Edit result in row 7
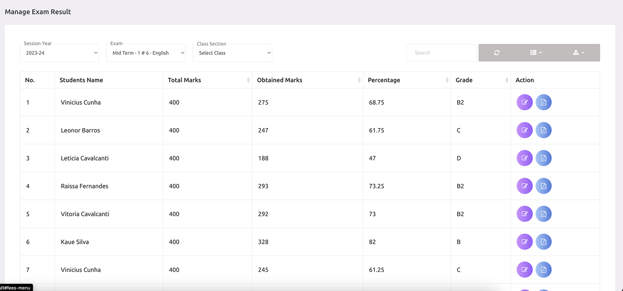Image resolution: width=623 pixels, height=291 pixels. [x=524, y=270]
